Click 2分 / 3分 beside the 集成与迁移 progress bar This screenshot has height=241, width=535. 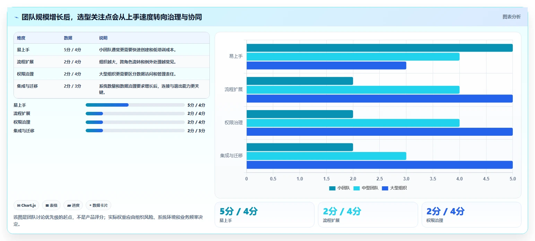click(196, 131)
